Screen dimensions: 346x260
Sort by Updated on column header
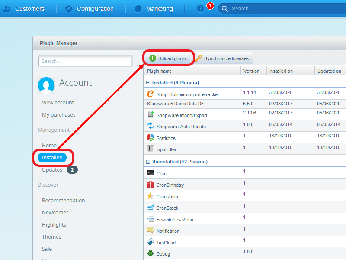330,71
